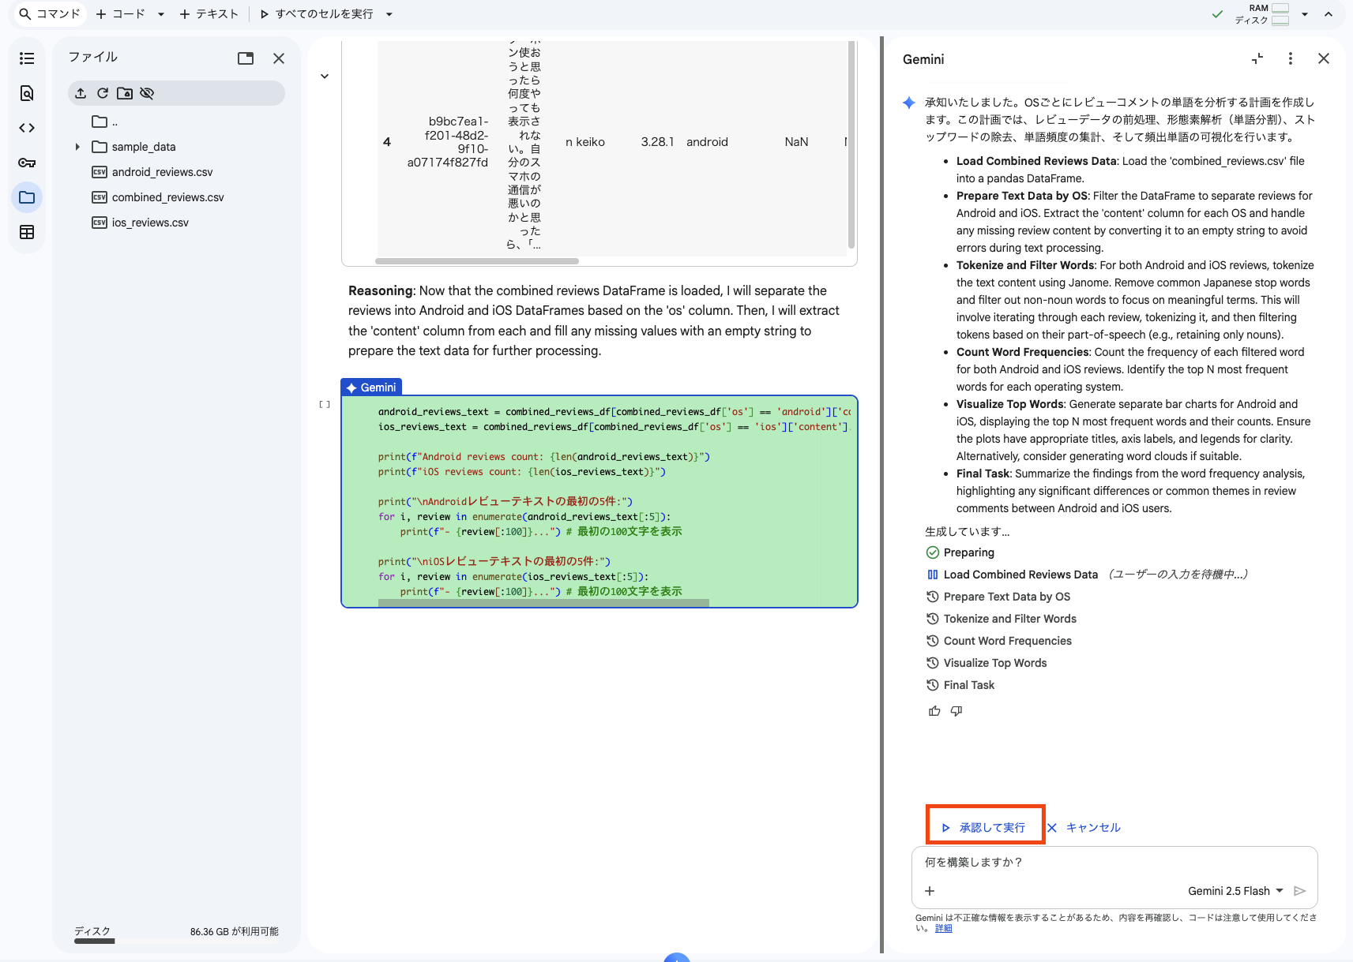The width and height of the screenshot is (1353, 962).
Task: Click the Visualize Top Words step
Action: coord(987,663)
